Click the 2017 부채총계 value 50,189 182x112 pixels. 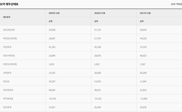click(x=143, y=73)
